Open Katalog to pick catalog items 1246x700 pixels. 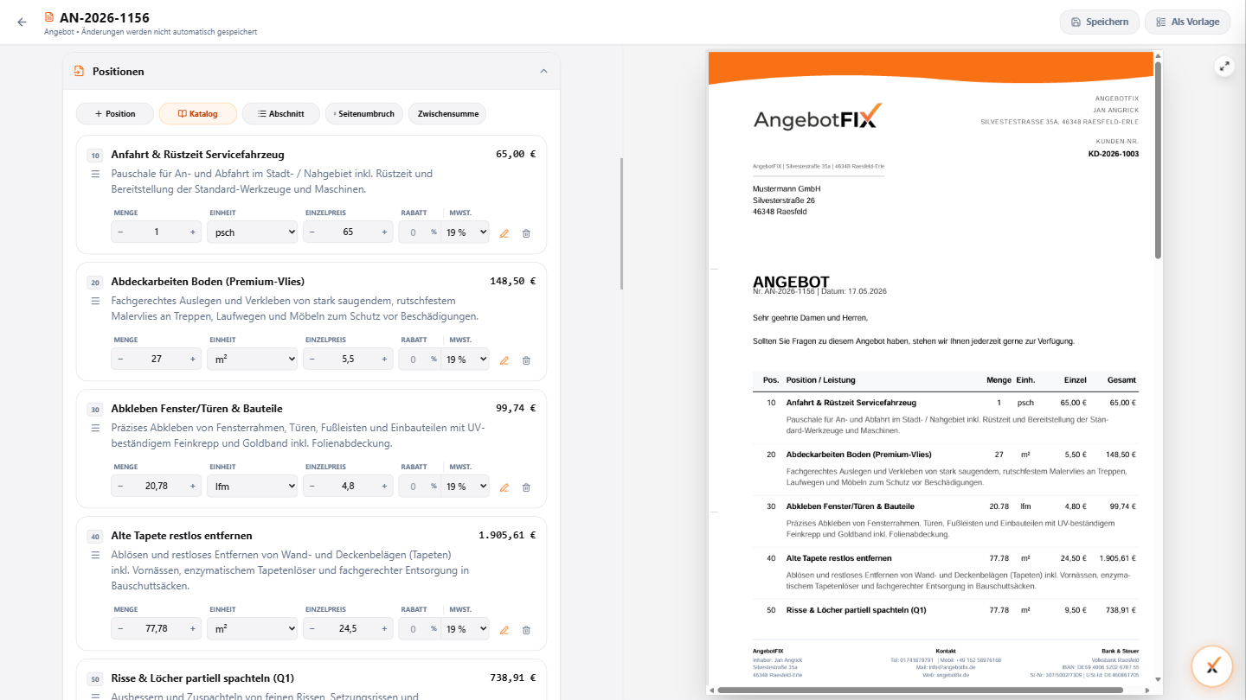(x=197, y=113)
